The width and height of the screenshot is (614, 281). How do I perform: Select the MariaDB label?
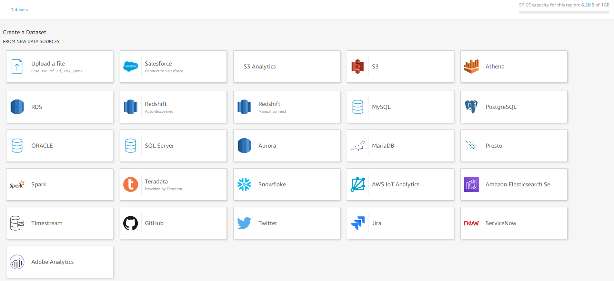point(383,146)
